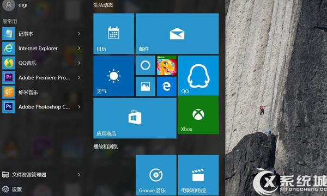Click the 播放和浏览 group header
This screenshot has height=196, width=327.
click(106, 146)
